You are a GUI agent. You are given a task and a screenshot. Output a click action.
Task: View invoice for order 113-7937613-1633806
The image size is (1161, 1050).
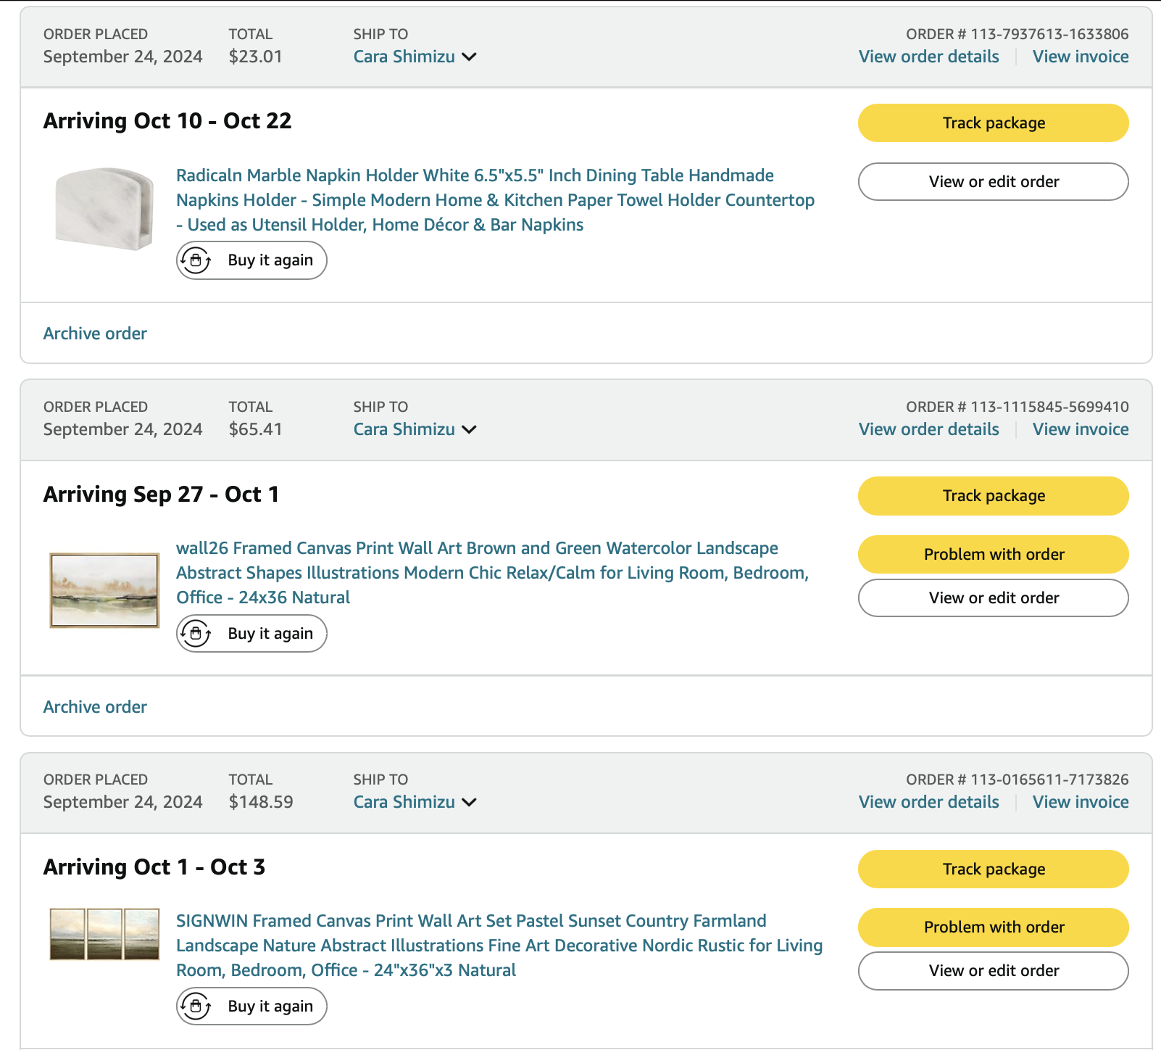[1080, 57]
